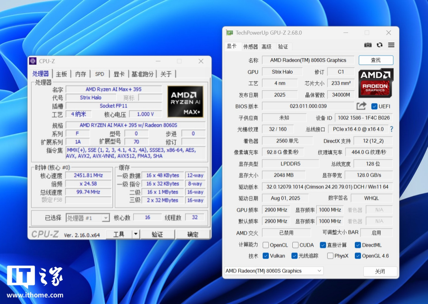Click the 查找 lookup button
Screen dimensions: 428x304
coord(376,60)
